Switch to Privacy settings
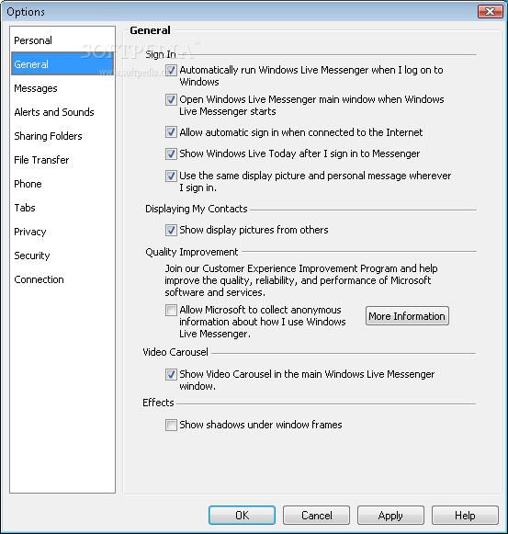508x534 pixels. (62, 232)
